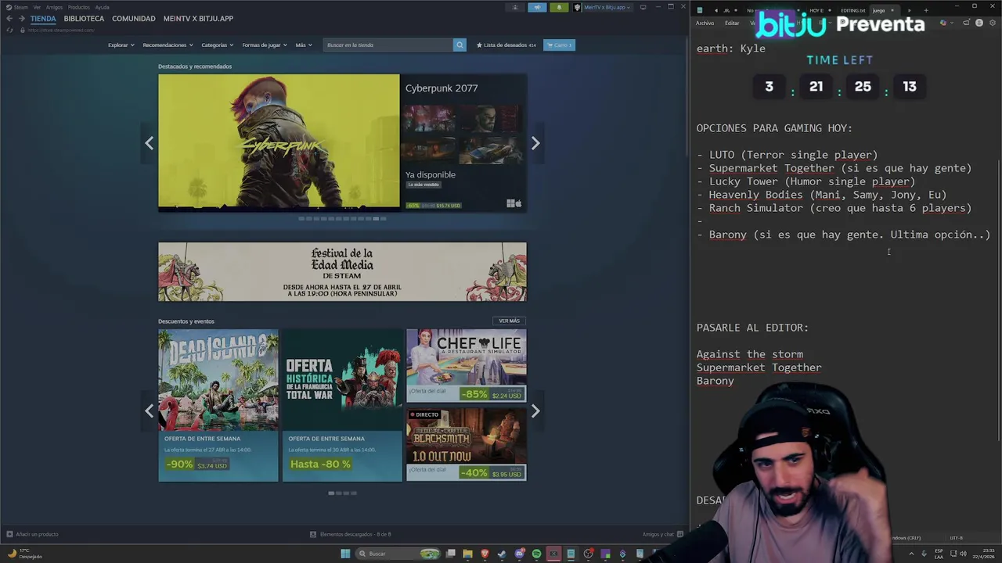Image resolution: width=1002 pixels, height=563 pixels.
Task: Switch to BIBLIOTECA tab in Steam
Action: pos(84,19)
